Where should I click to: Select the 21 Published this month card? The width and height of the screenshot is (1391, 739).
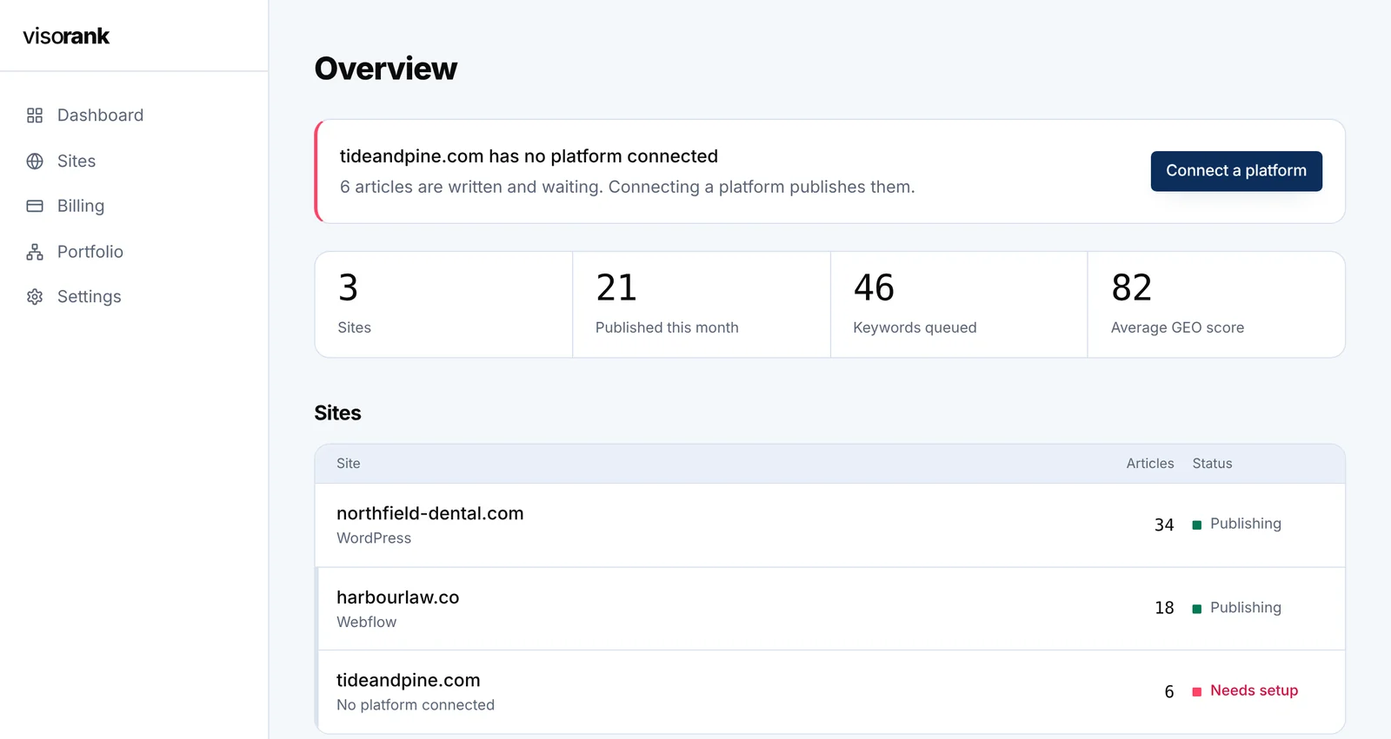click(x=702, y=305)
